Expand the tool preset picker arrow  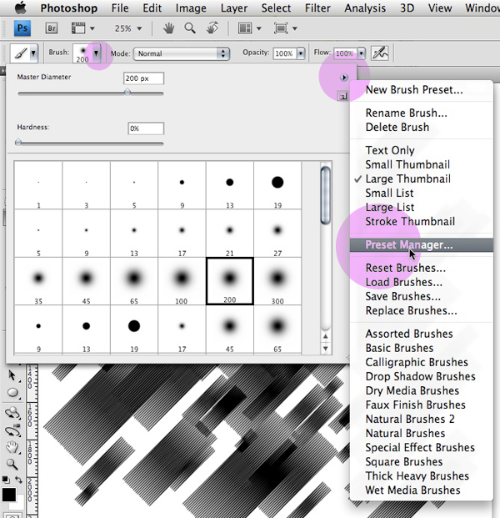point(33,53)
